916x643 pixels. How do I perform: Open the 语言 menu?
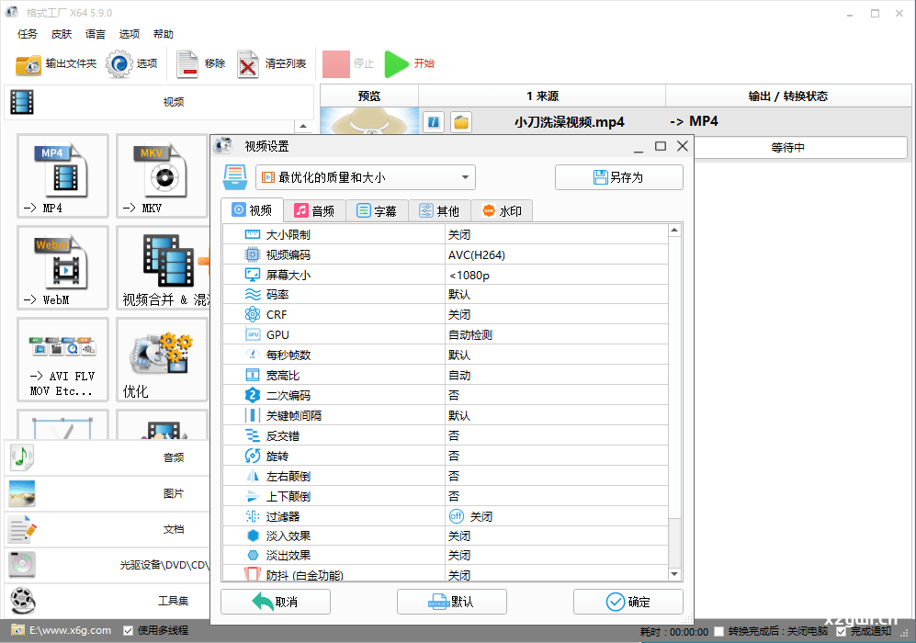pyautogui.click(x=95, y=34)
